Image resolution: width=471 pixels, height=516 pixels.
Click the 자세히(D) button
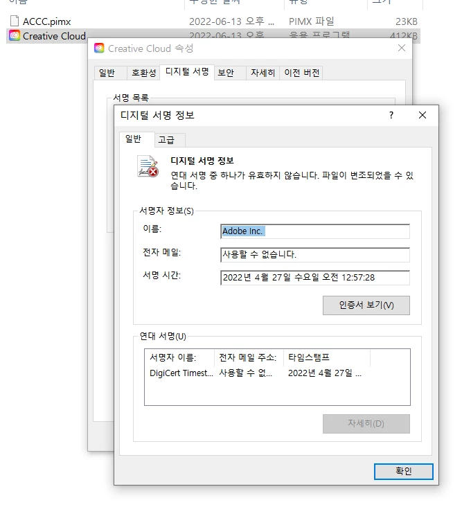click(x=366, y=423)
